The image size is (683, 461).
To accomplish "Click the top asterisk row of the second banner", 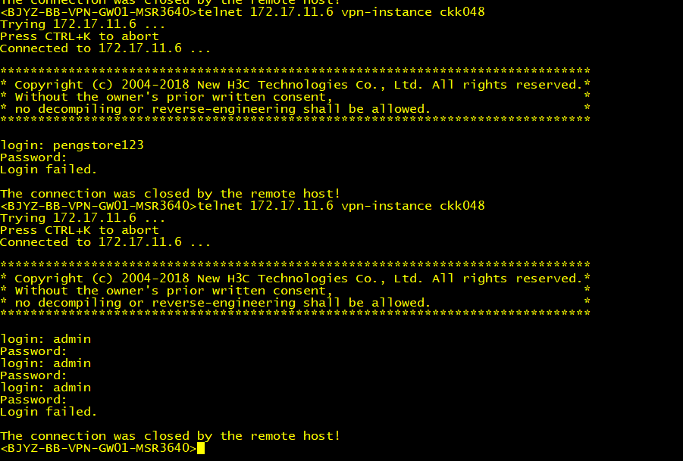I will coord(295,265).
